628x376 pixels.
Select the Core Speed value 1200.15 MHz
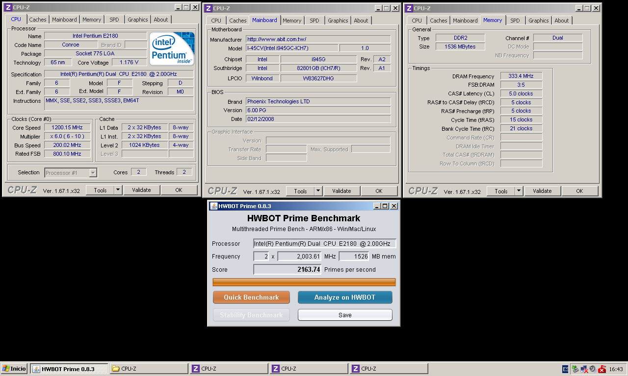tap(68, 127)
